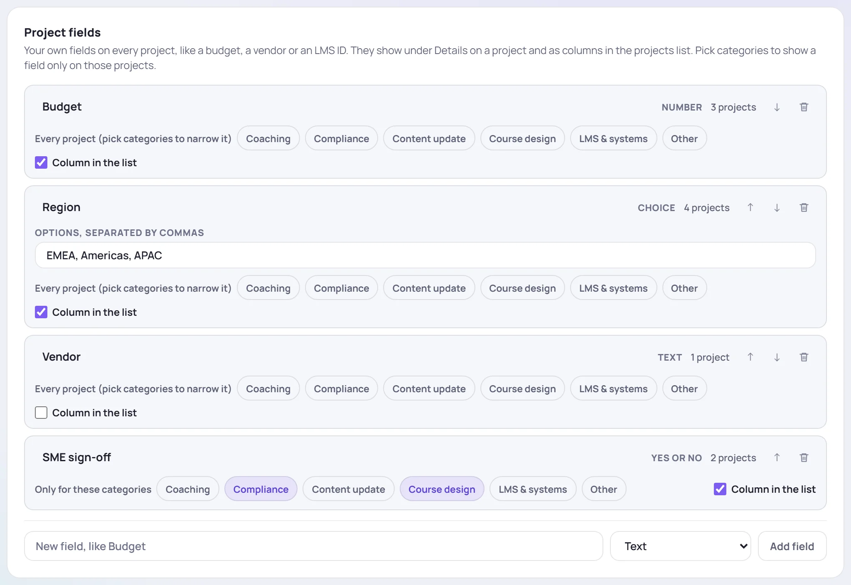The width and height of the screenshot is (851, 585).
Task: Delete the Region field
Action: click(x=804, y=208)
